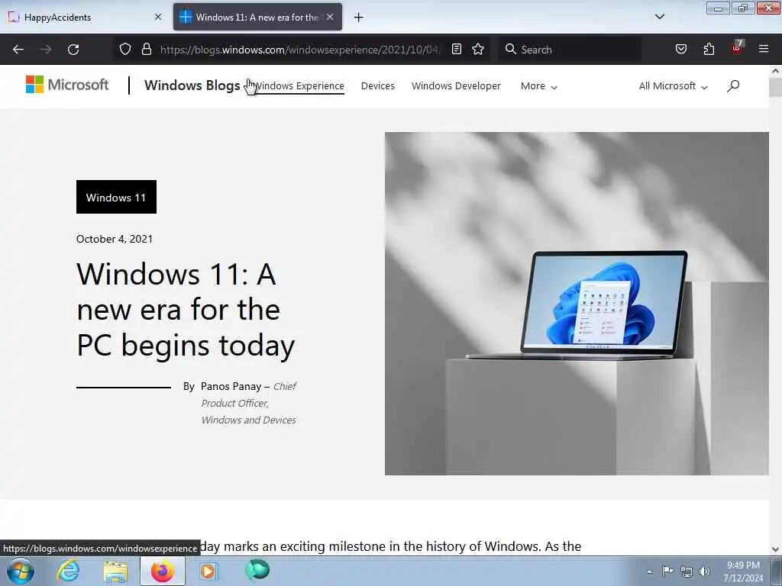
Task: Expand the More menu
Action: (x=538, y=85)
